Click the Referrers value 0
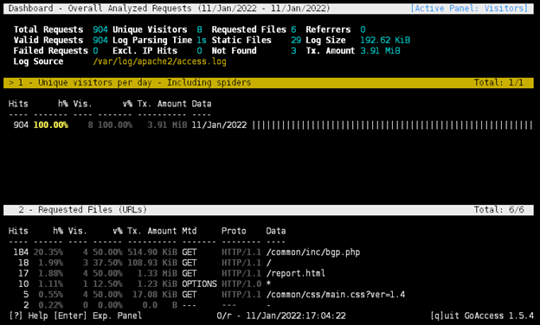 pos(363,29)
